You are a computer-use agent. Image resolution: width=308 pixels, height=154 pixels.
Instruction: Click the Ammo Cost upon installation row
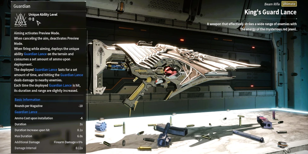[x=49, y=118]
